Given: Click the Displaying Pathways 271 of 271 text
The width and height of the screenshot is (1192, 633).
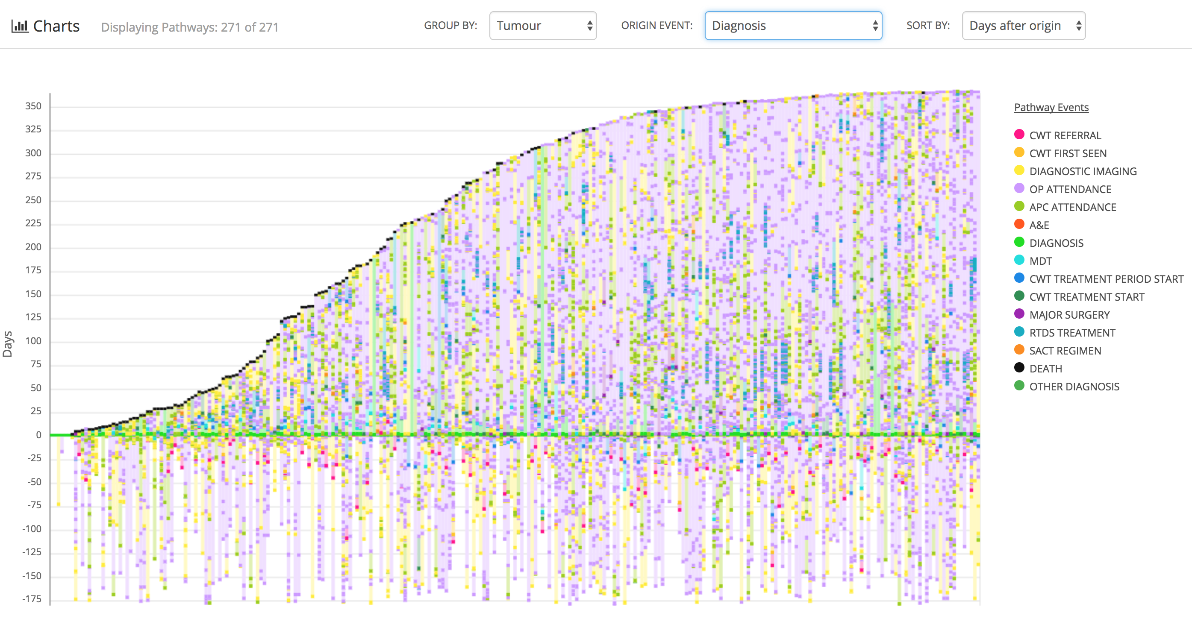Looking at the screenshot, I should coord(190,27).
